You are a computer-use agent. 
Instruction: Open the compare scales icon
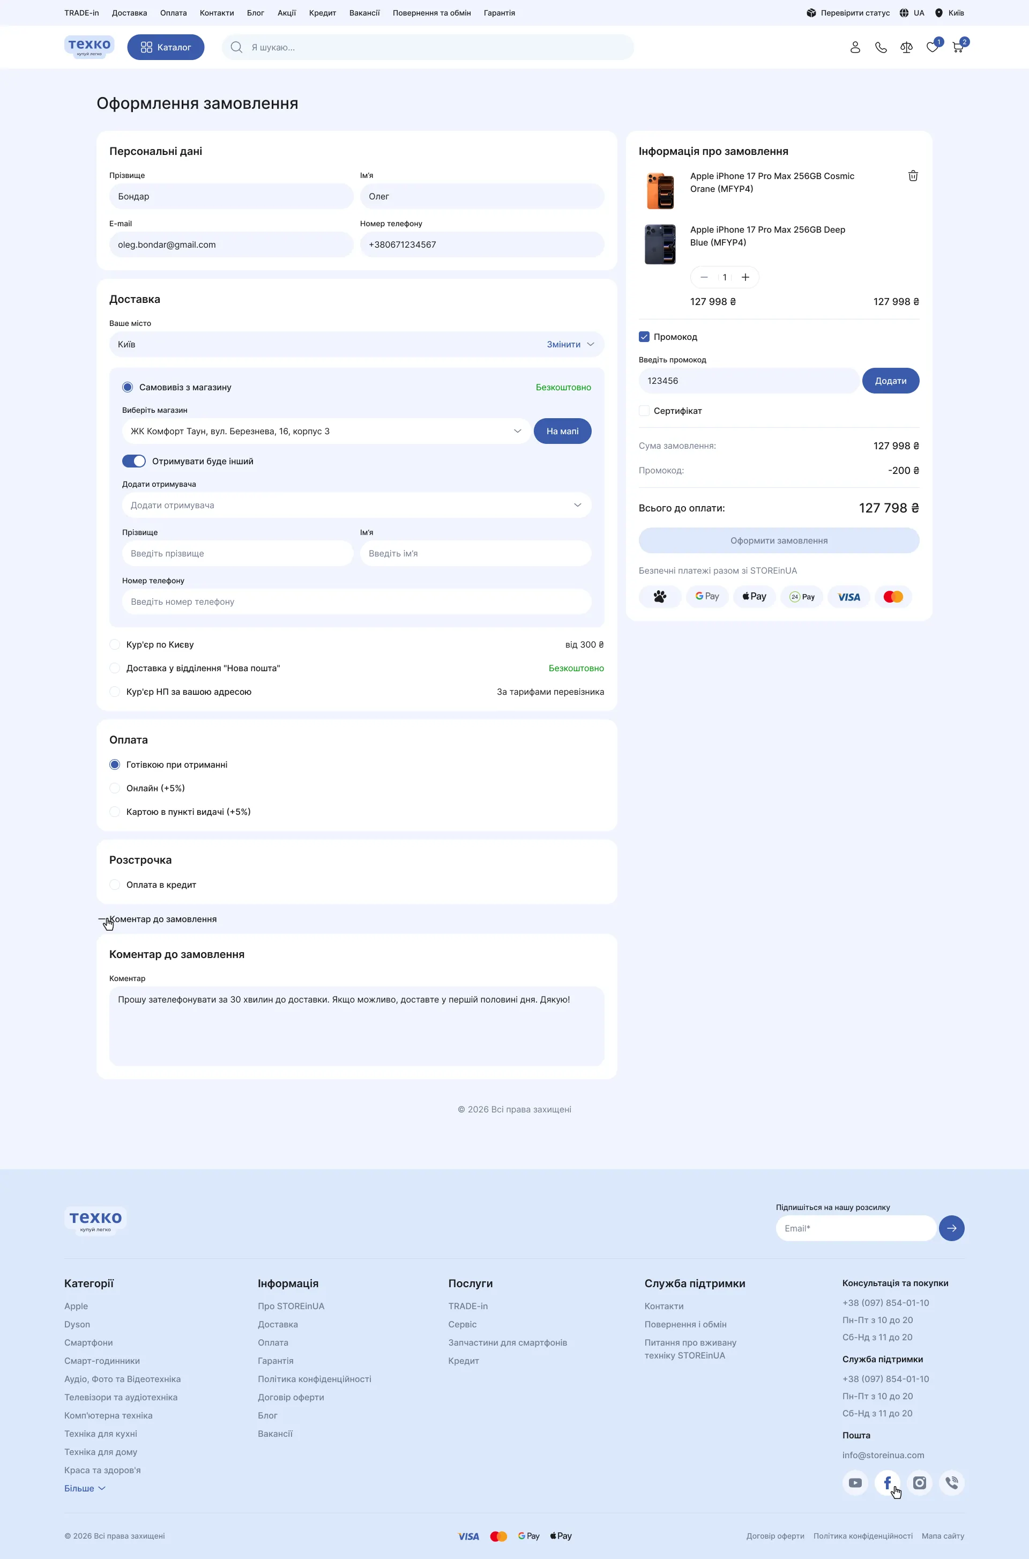pyautogui.click(x=906, y=47)
